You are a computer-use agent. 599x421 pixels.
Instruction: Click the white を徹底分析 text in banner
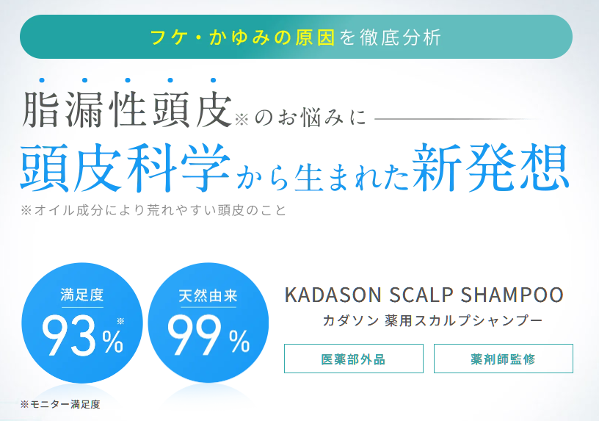tap(390, 37)
